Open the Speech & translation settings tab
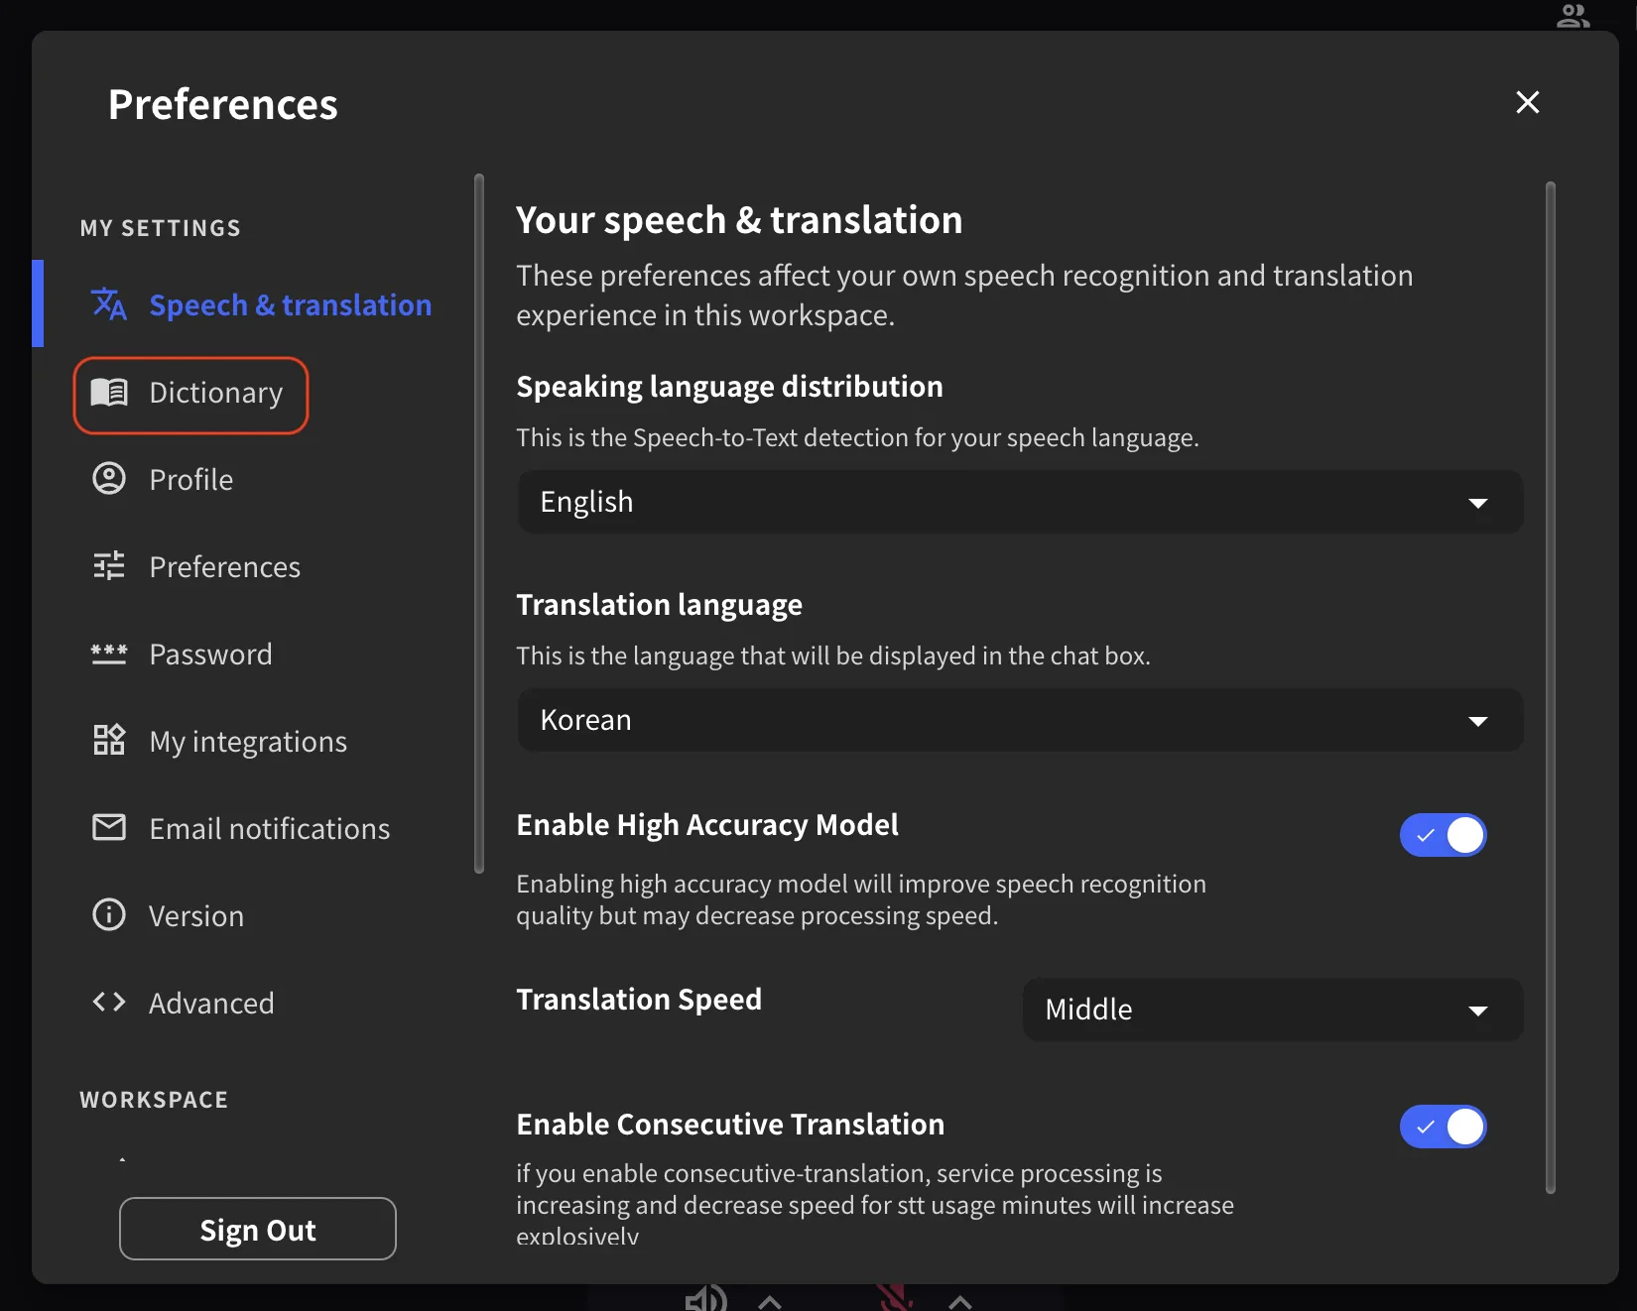Viewport: 1637px width, 1311px height. [x=256, y=304]
